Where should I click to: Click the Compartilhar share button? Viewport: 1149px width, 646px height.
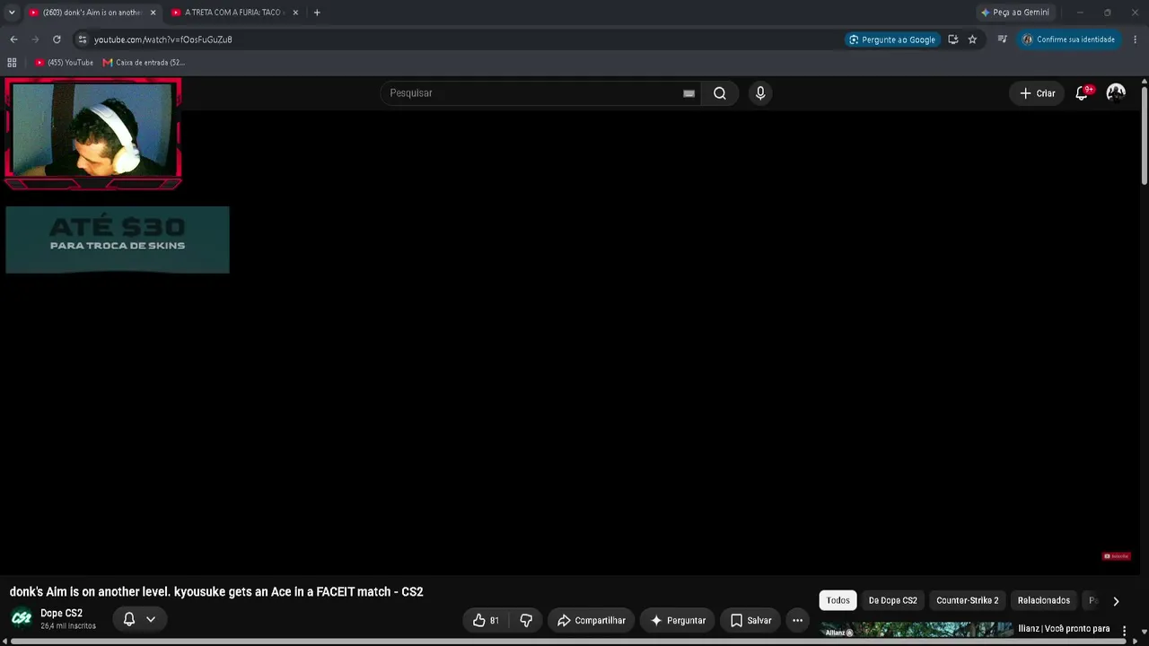(592, 620)
